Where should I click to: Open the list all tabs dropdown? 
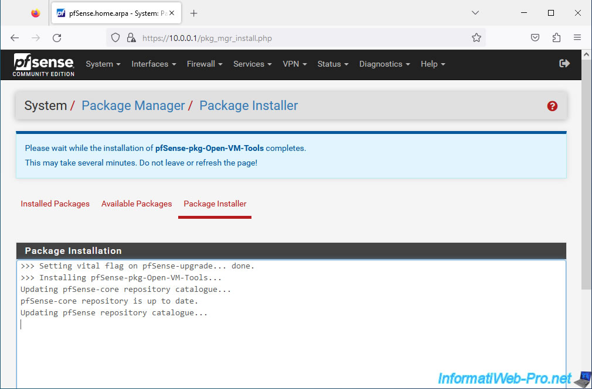pyautogui.click(x=475, y=13)
